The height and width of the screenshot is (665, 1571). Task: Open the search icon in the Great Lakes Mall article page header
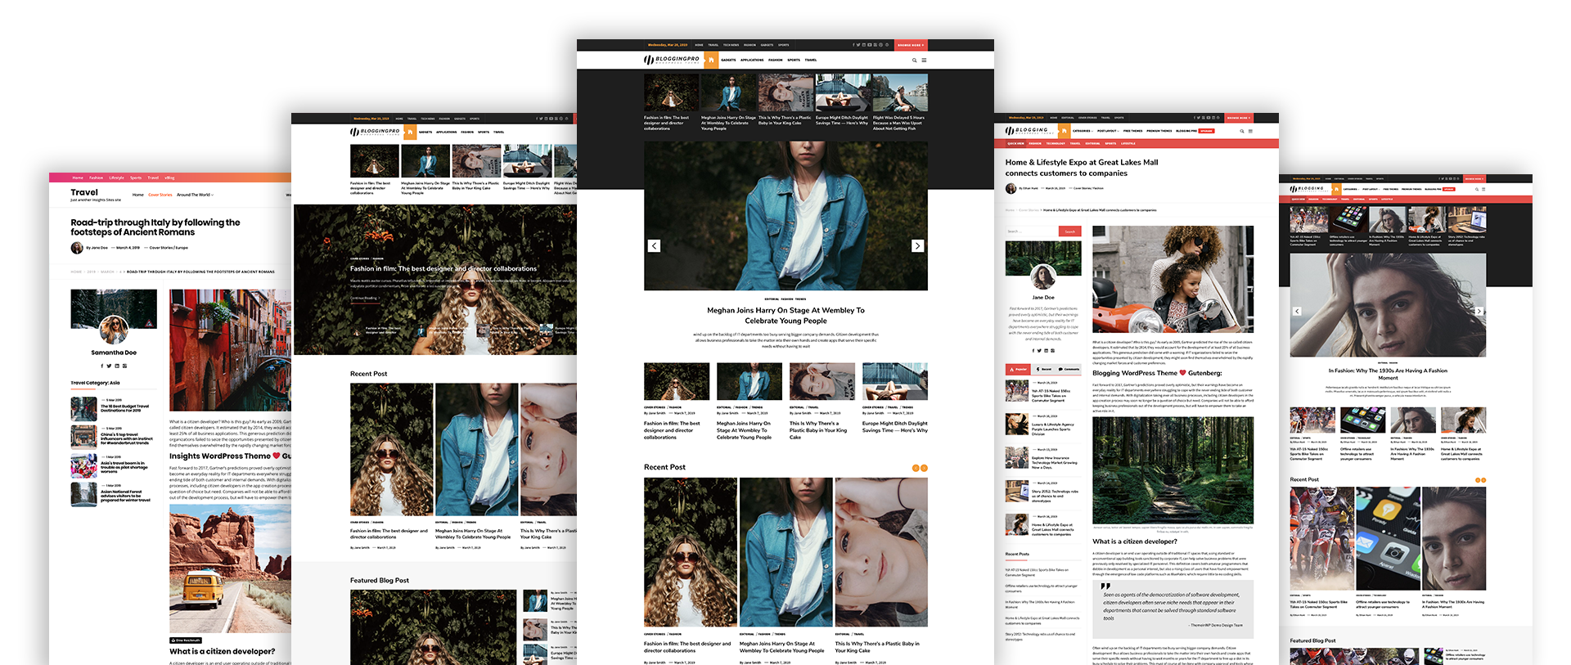pyautogui.click(x=1242, y=131)
